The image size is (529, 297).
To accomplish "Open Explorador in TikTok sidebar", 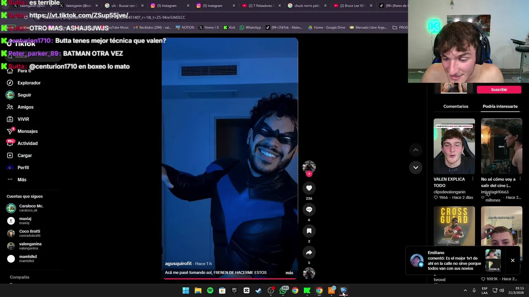I will 24,83.
